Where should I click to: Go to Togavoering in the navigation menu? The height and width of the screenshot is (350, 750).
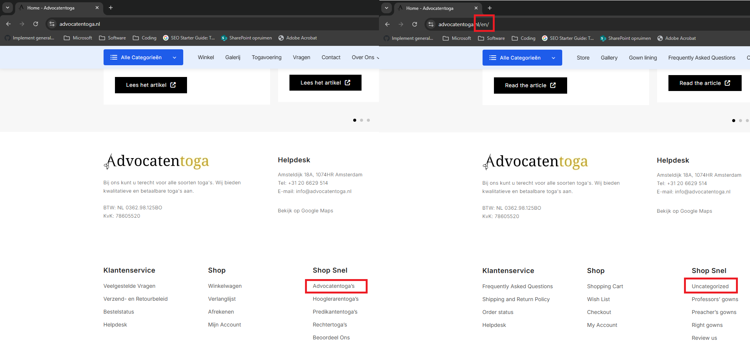(x=266, y=57)
